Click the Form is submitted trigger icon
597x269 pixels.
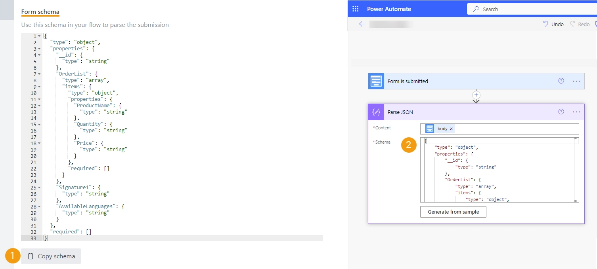pyautogui.click(x=376, y=81)
